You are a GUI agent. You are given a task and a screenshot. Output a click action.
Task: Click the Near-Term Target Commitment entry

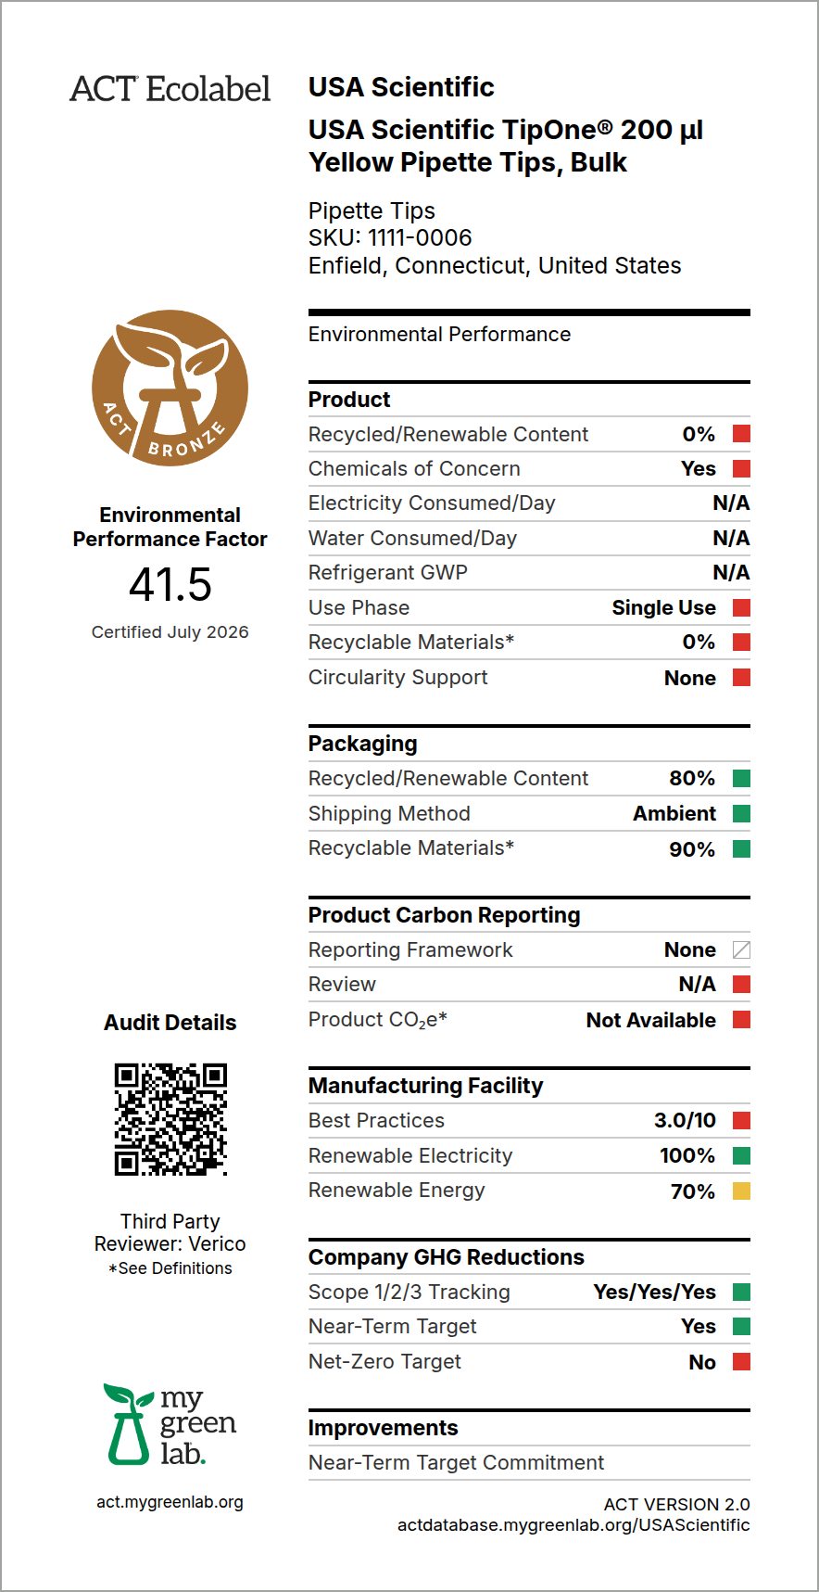456,1462
